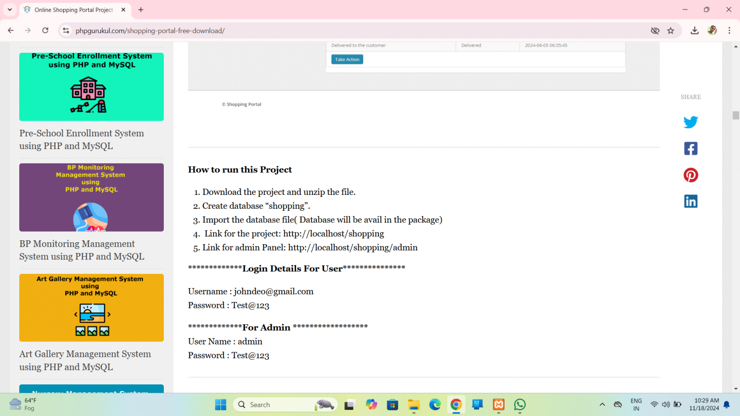Viewport: 740px width, 416px height.
Task: Go forward one page in Chrome
Action: [28, 31]
